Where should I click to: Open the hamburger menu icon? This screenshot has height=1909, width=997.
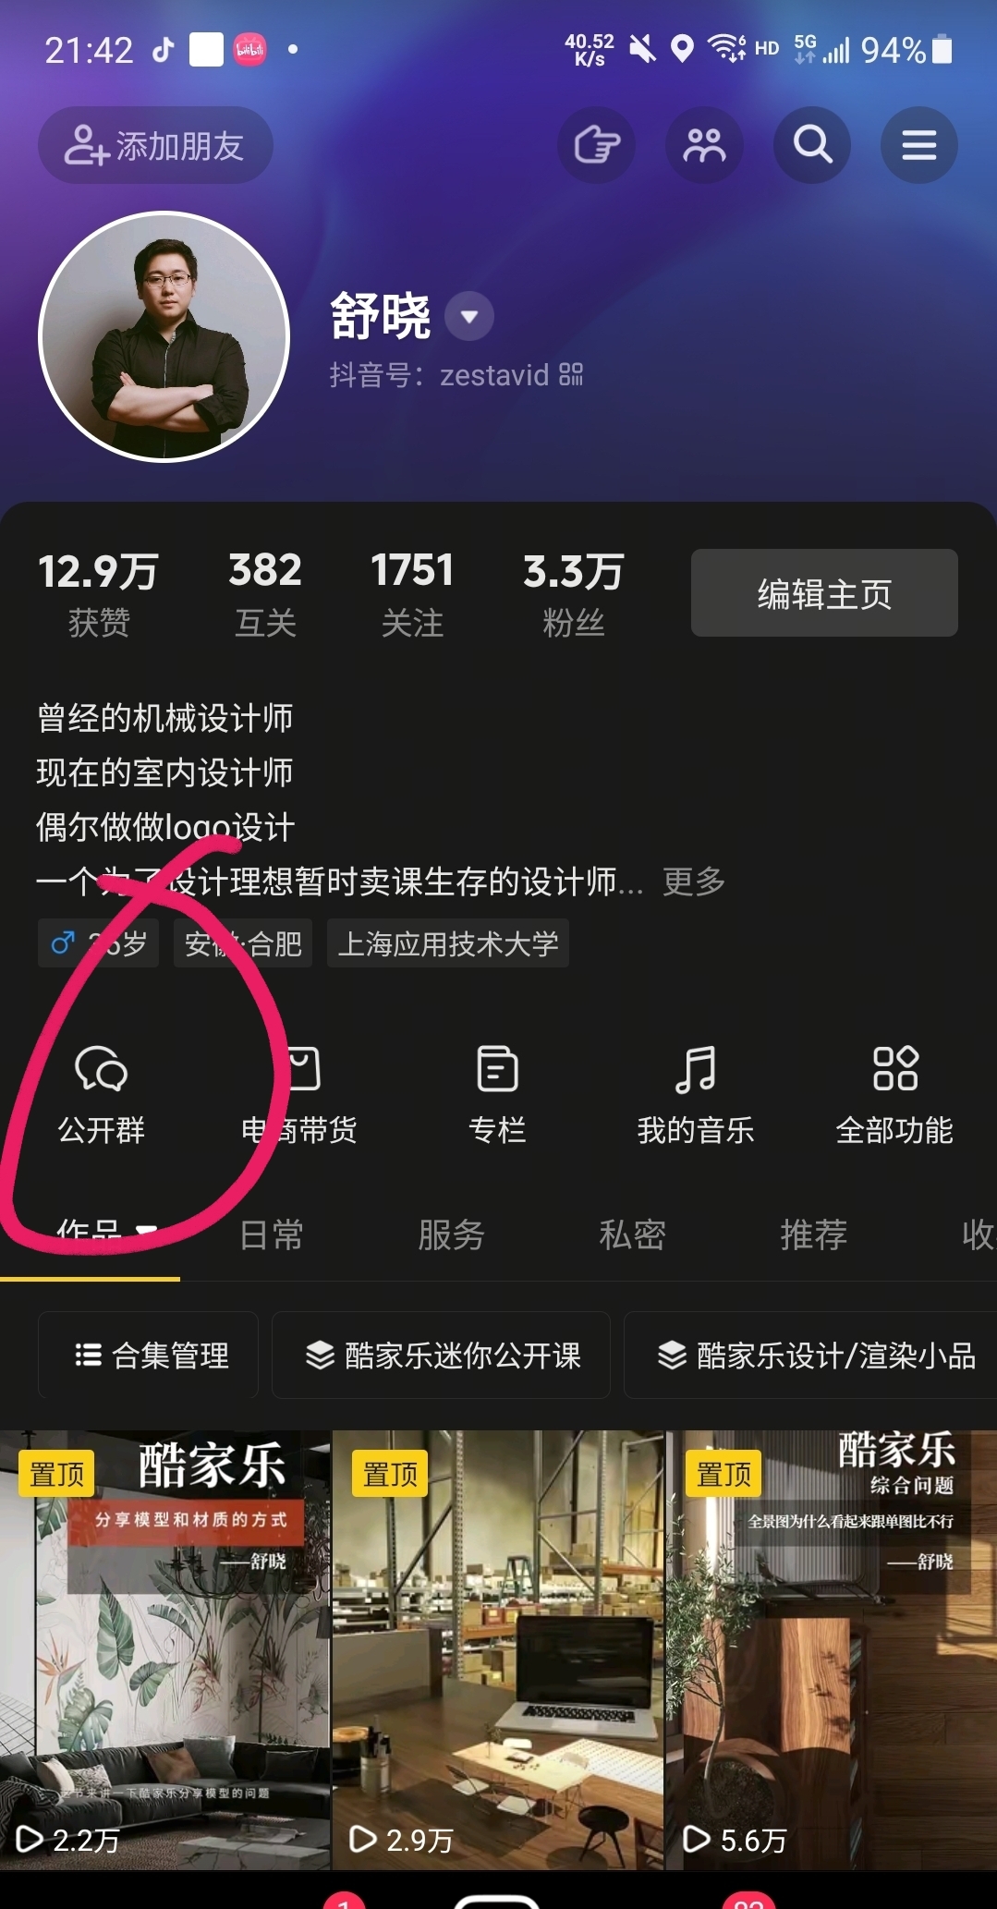point(919,145)
